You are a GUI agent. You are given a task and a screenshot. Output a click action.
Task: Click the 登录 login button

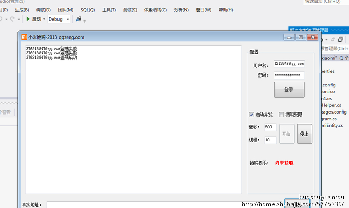[x=289, y=89]
